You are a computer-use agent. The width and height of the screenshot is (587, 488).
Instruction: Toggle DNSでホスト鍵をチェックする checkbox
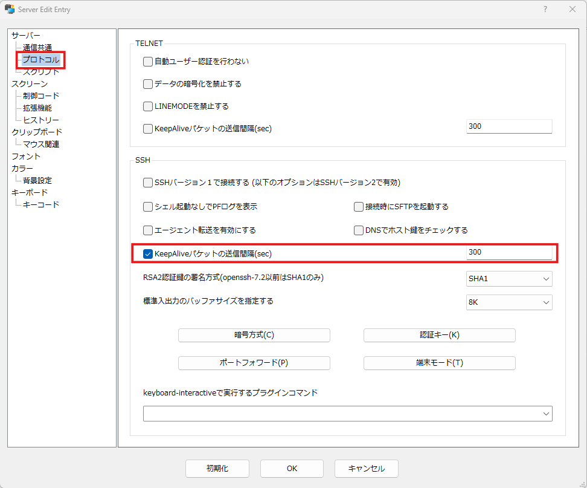coord(359,230)
